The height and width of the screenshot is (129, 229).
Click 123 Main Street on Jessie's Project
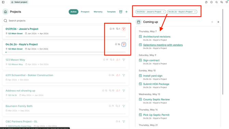[15, 33]
